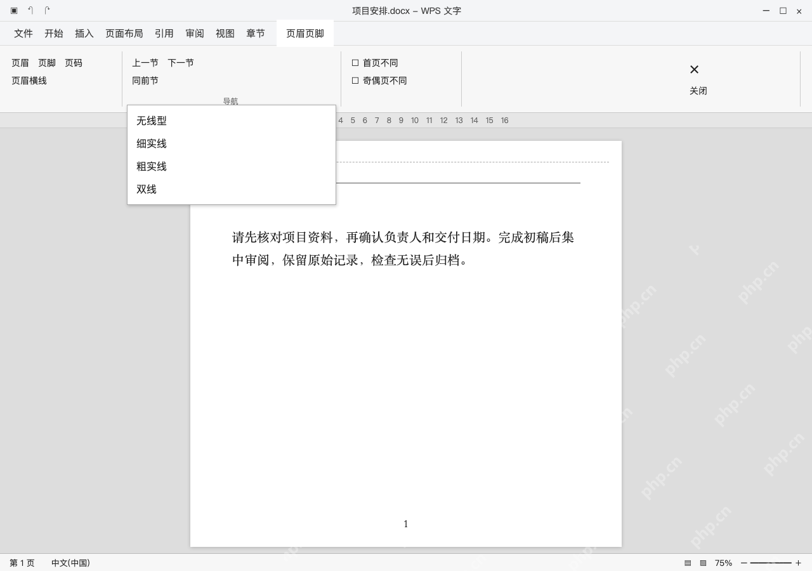Open the 页脚 options
Screen dimensions: 812x571
(47, 63)
